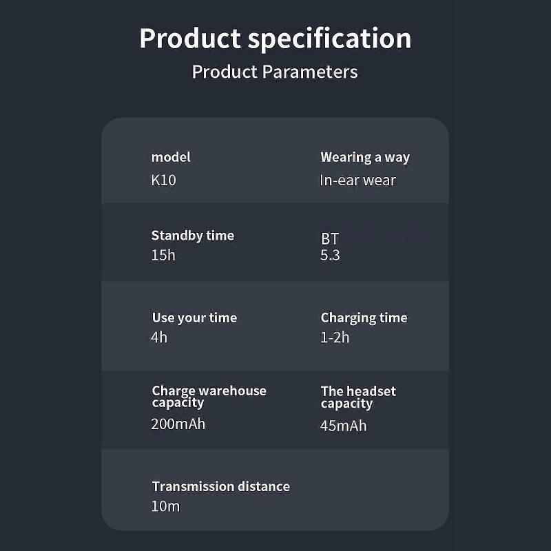The image size is (551, 551).
Task: Select the 5.3 Bluetooth version value
Action: 330,255
